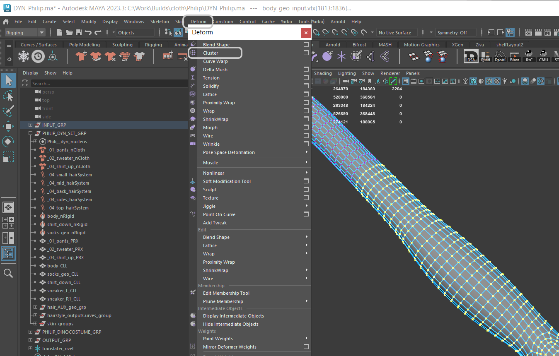The width and height of the screenshot is (559, 356).
Task: Toggle select by hierarchy mode
Action: (169, 32)
